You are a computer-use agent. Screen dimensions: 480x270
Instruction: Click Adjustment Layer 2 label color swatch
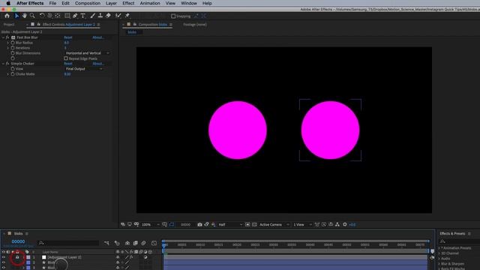[28, 257]
